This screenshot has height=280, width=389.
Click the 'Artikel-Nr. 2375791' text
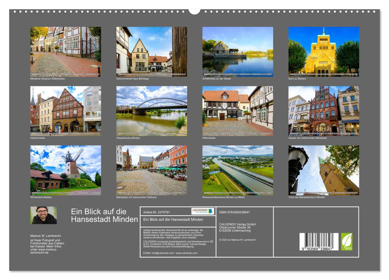click(x=157, y=212)
